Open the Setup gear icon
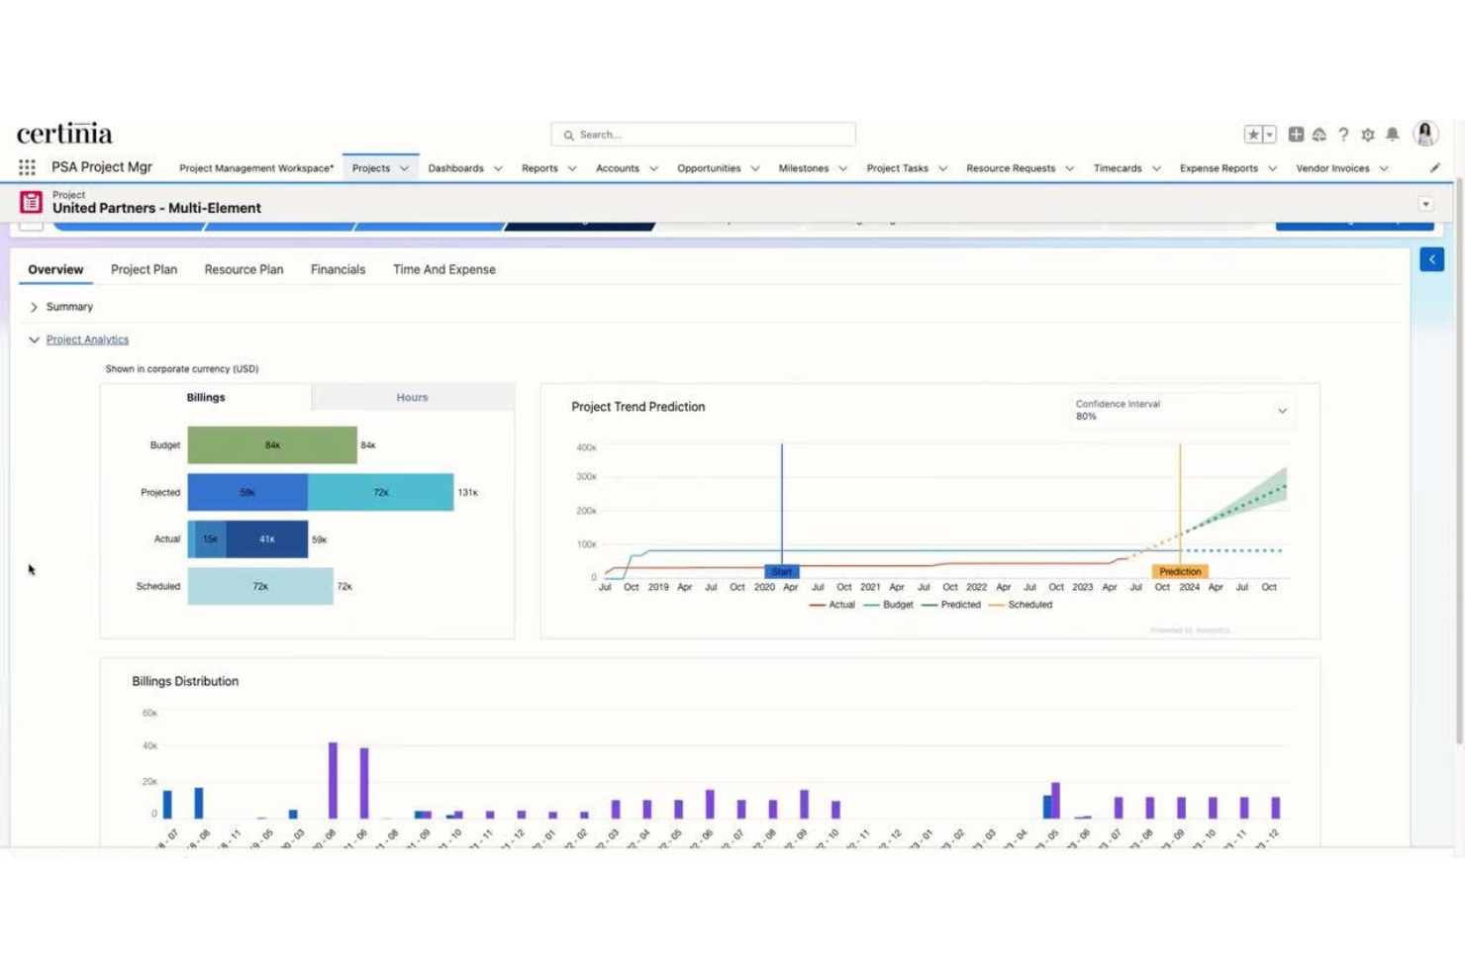This screenshot has height=977, width=1465. 1368,135
